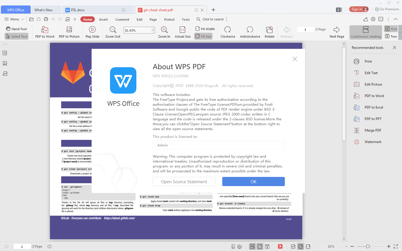
Task: Start Play Slide mode
Action: (92, 32)
